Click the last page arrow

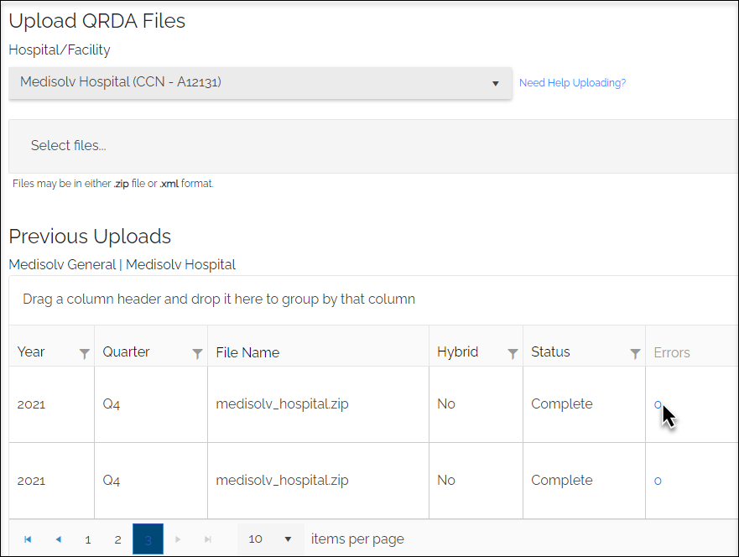tap(208, 539)
